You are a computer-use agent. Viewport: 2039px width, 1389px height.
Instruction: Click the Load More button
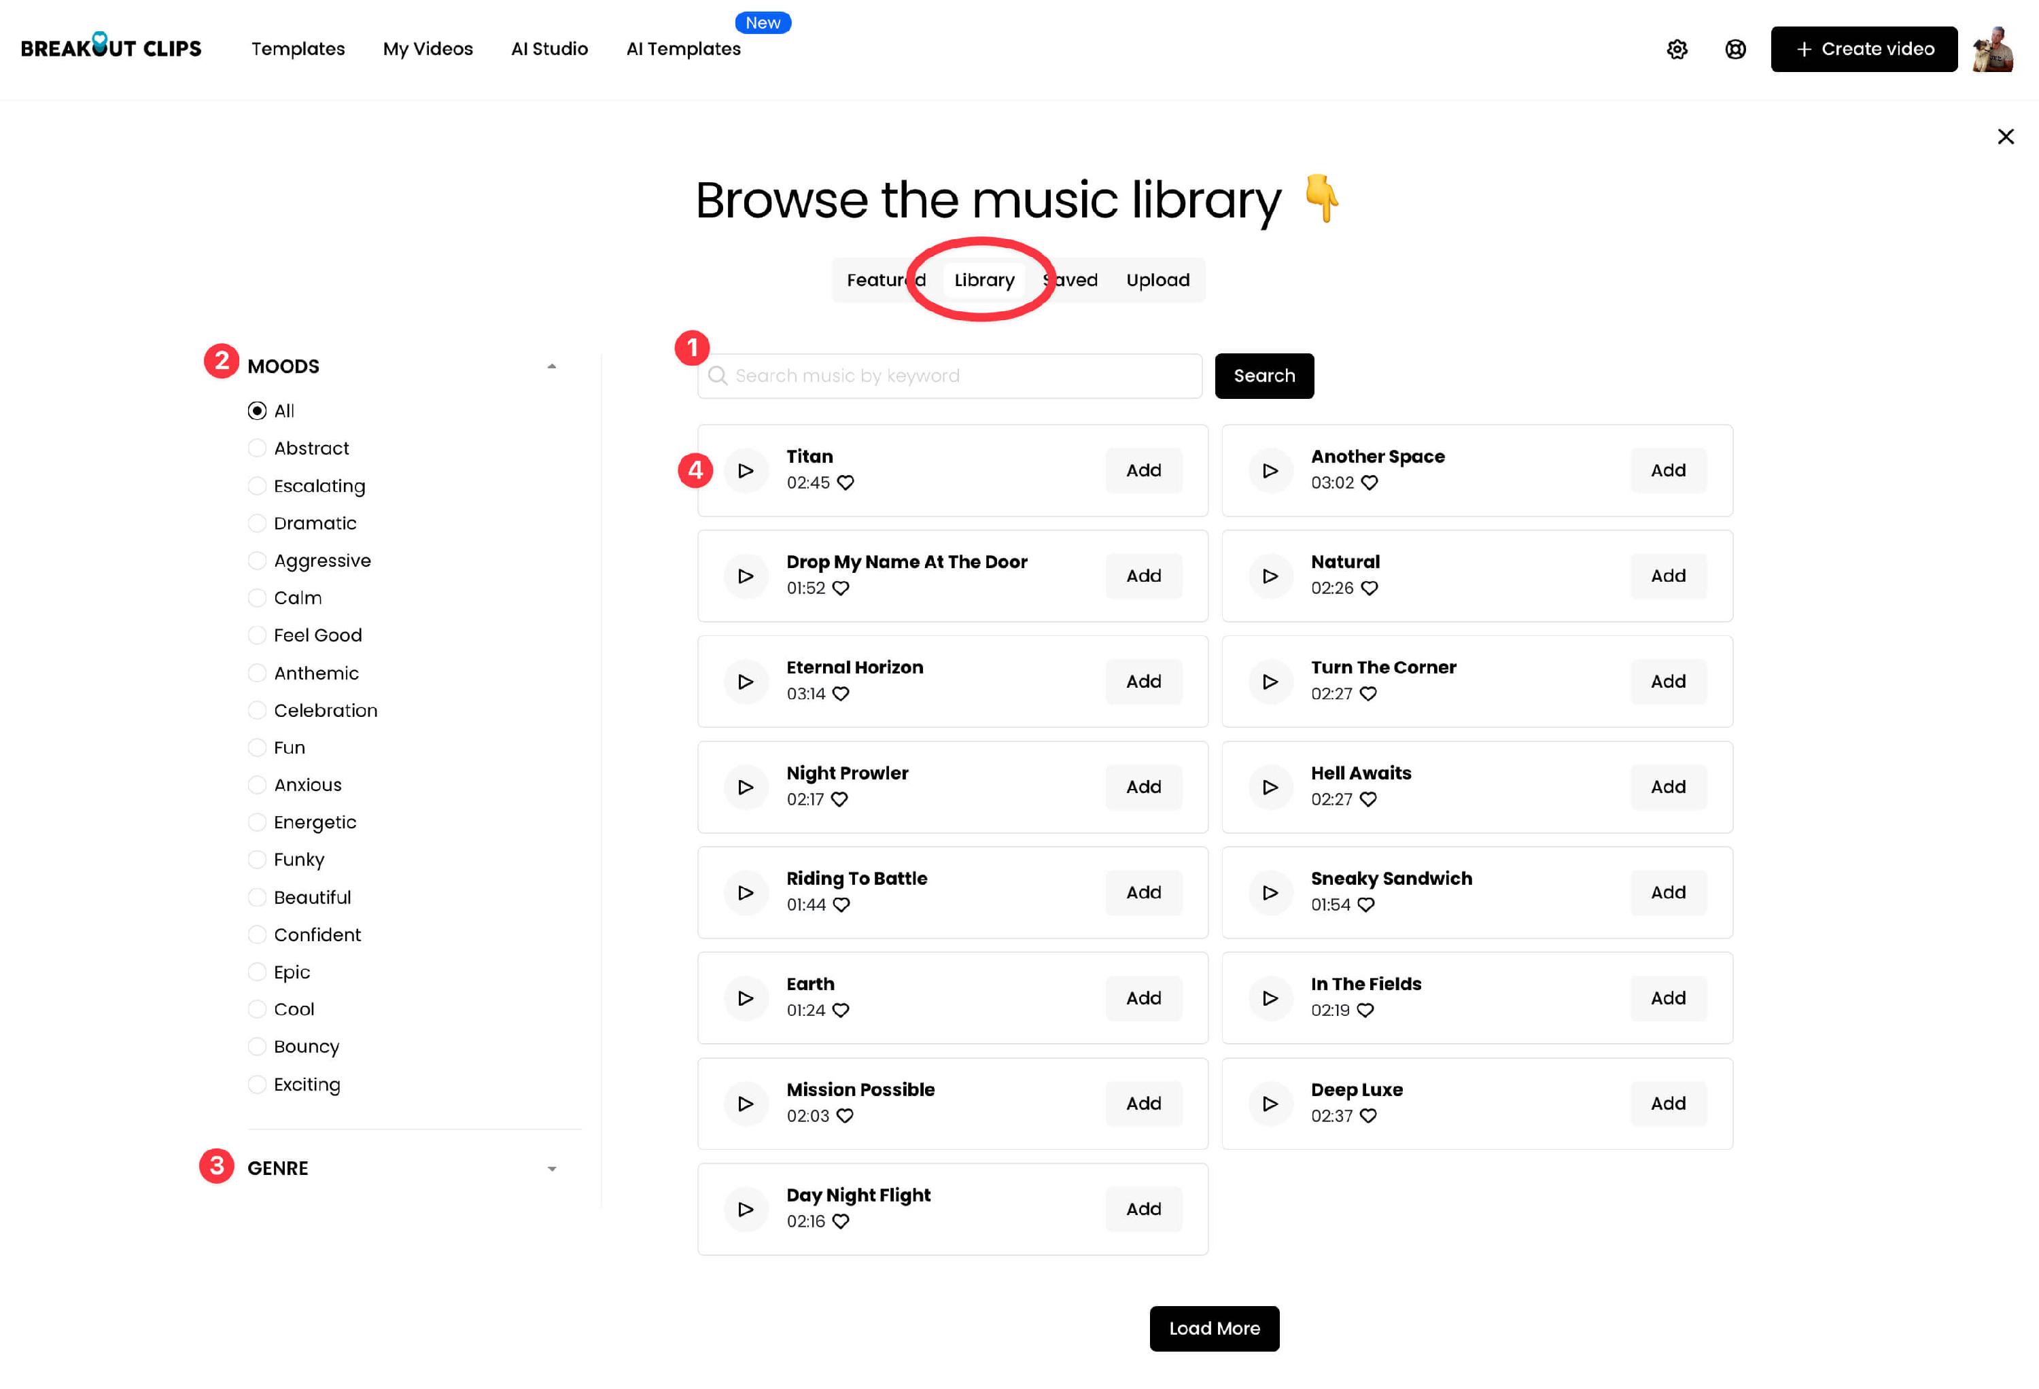pos(1213,1328)
